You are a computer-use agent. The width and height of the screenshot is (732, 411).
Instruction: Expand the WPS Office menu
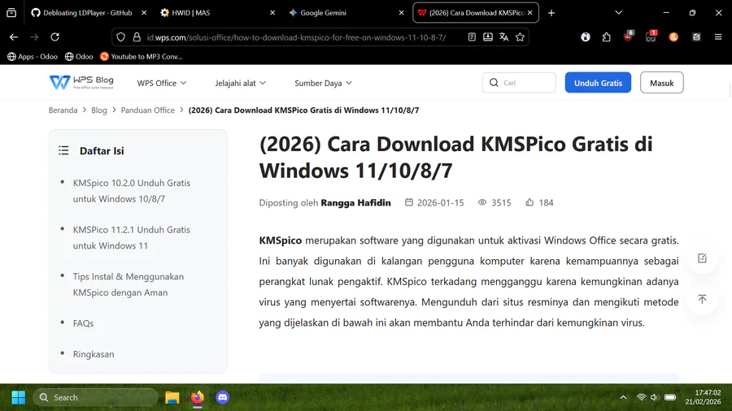pos(162,83)
